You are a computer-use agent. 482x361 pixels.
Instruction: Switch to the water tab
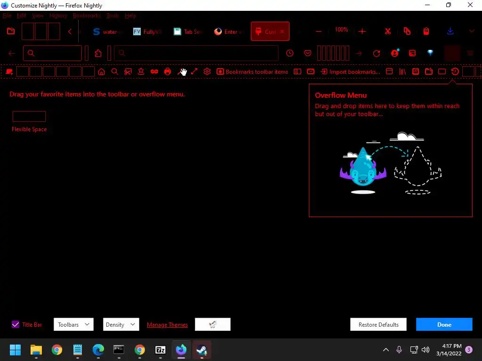106,31
